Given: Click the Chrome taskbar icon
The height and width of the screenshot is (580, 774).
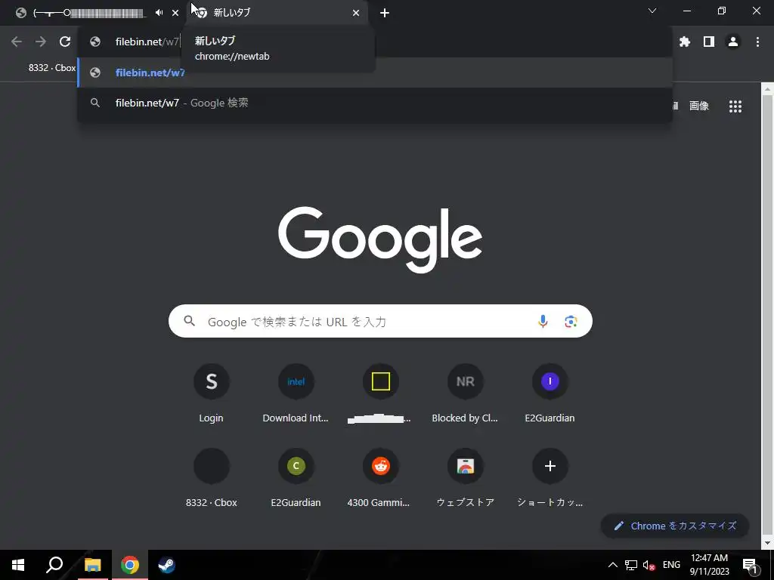Looking at the screenshot, I should coord(130,565).
